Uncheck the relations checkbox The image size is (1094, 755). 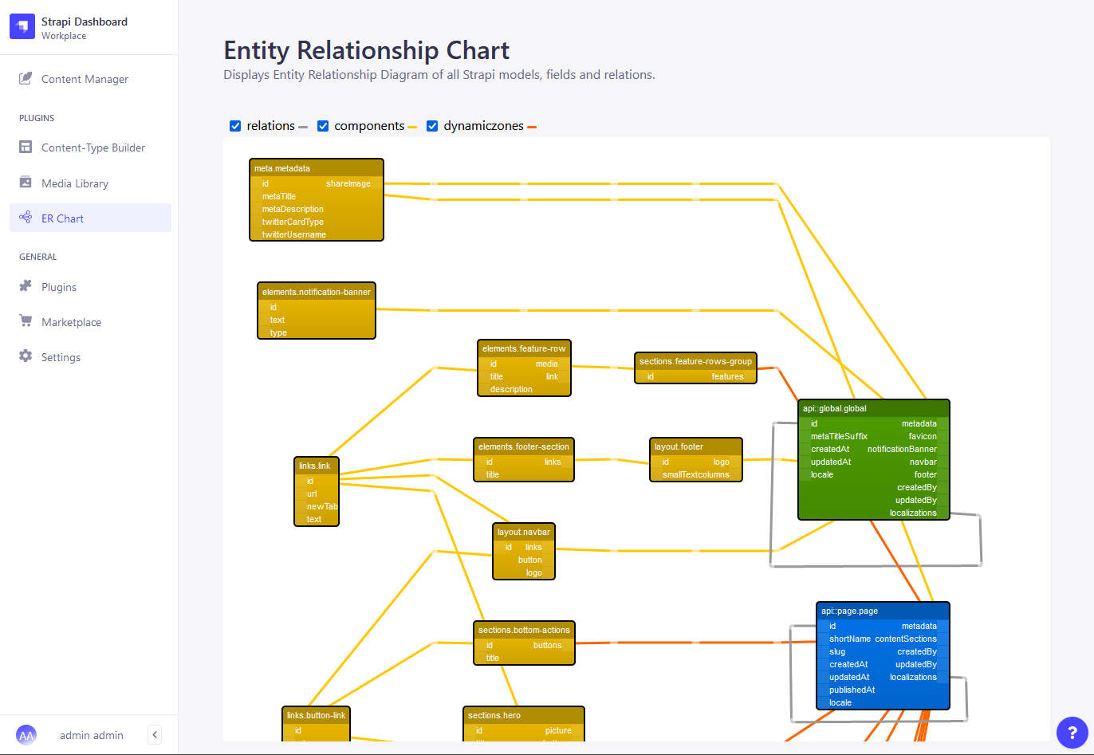coord(234,126)
